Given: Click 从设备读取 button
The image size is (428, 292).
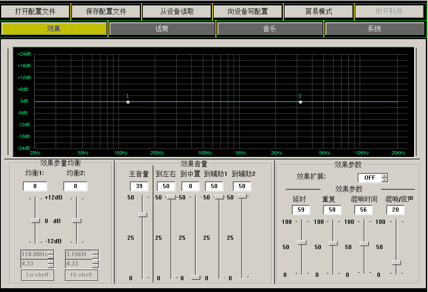Looking at the screenshot, I should click(177, 12).
